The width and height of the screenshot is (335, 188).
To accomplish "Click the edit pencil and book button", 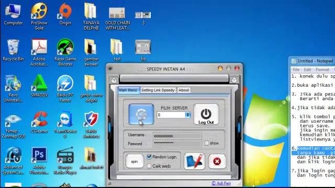I will pyautogui.click(x=194, y=161).
